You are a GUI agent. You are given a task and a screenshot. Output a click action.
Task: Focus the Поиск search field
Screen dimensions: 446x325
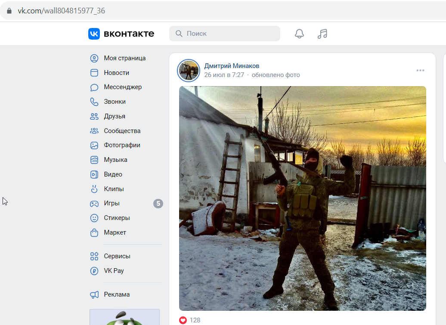click(225, 34)
